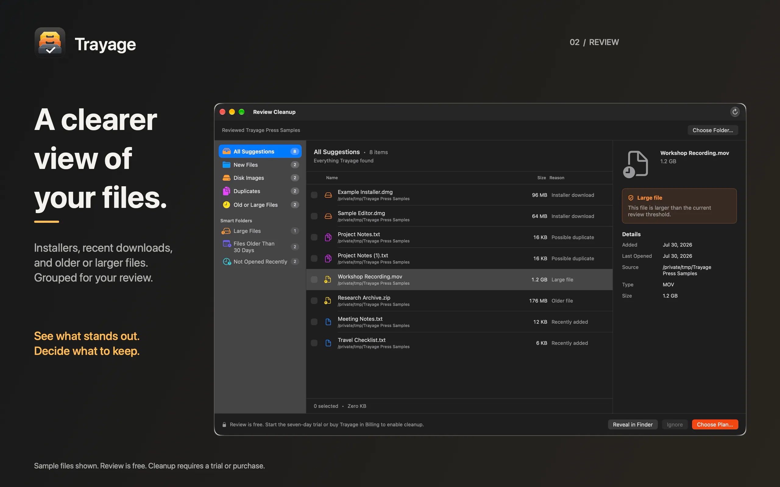Check the box for Travel Checklist.txt
Screen dimensions: 780x487
pos(314,343)
